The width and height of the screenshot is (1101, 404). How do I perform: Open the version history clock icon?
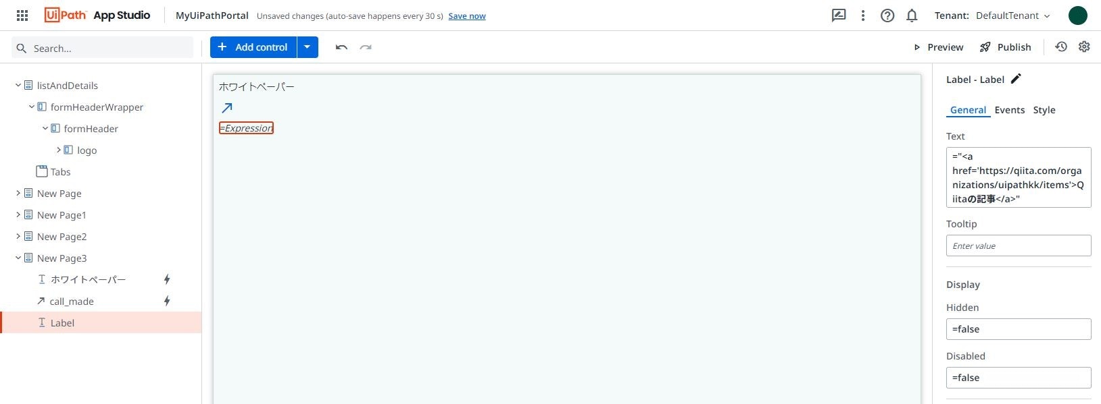coord(1061,47)
